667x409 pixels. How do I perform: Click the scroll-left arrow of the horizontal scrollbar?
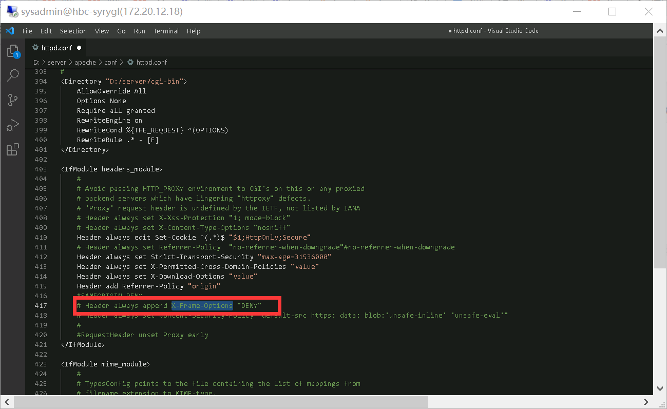click(x=6, y=402)
